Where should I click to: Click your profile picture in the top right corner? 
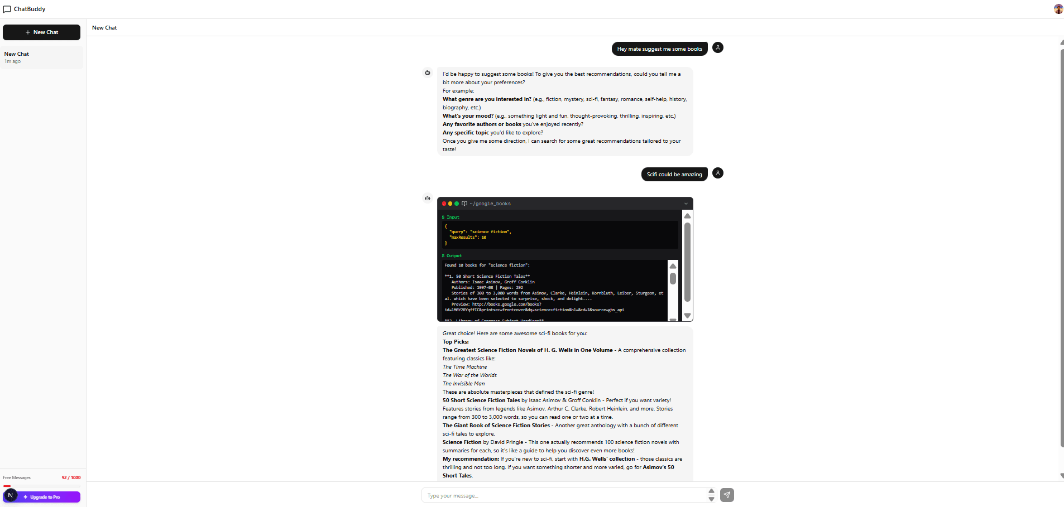[x=1058, y=8]
